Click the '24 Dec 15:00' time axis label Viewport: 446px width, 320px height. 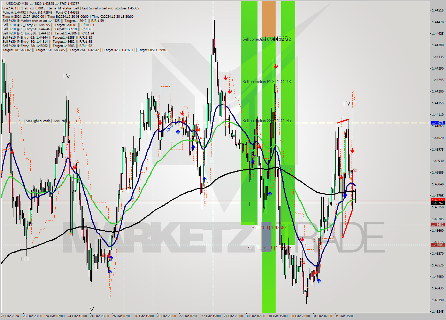pos(77,316)
